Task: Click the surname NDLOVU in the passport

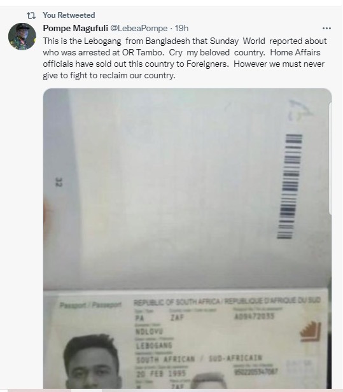Action: (149, 332)
